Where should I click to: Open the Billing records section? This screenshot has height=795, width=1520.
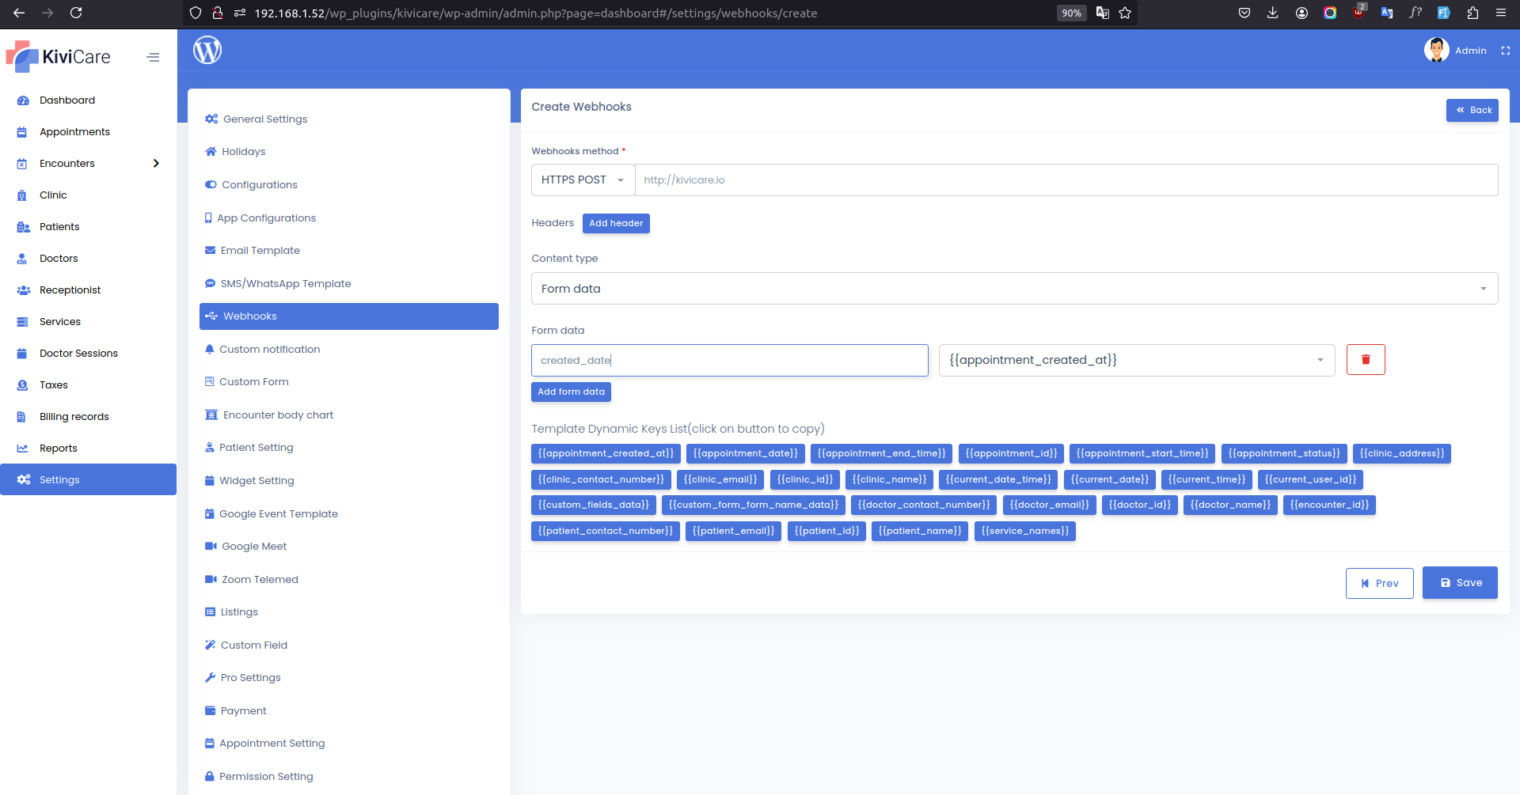pyautogui.click(x=74, y=416)
